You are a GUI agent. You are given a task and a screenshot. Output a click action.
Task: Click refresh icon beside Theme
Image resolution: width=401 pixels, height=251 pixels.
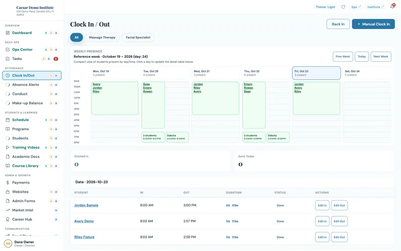pos(343,7)
